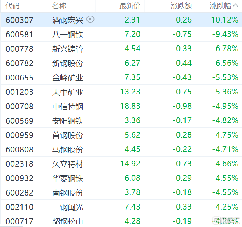Image resolution: width=242 pixels, height=227 pixels.
Task: Select stock code 000778
Action: (x=19, y=49)
